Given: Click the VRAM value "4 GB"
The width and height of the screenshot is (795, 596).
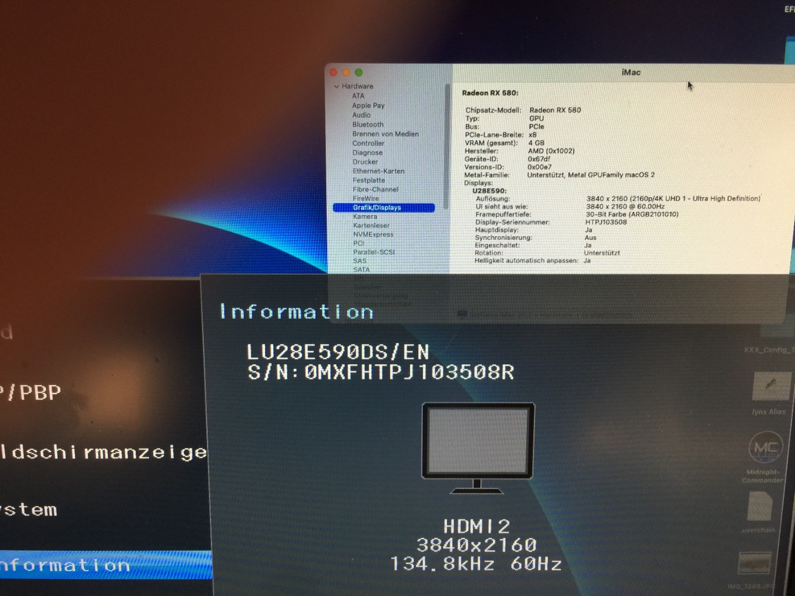Looking at the screenshot, I should coord(536,143).
